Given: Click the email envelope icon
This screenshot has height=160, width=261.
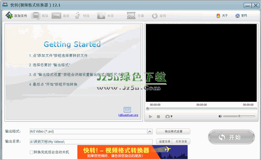Looking at the screenshot, I should tap(128, 110).
